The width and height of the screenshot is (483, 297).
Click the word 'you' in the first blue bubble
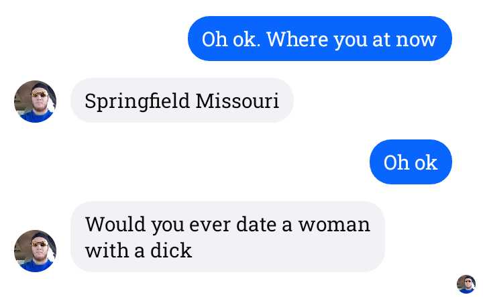point(351,41)
